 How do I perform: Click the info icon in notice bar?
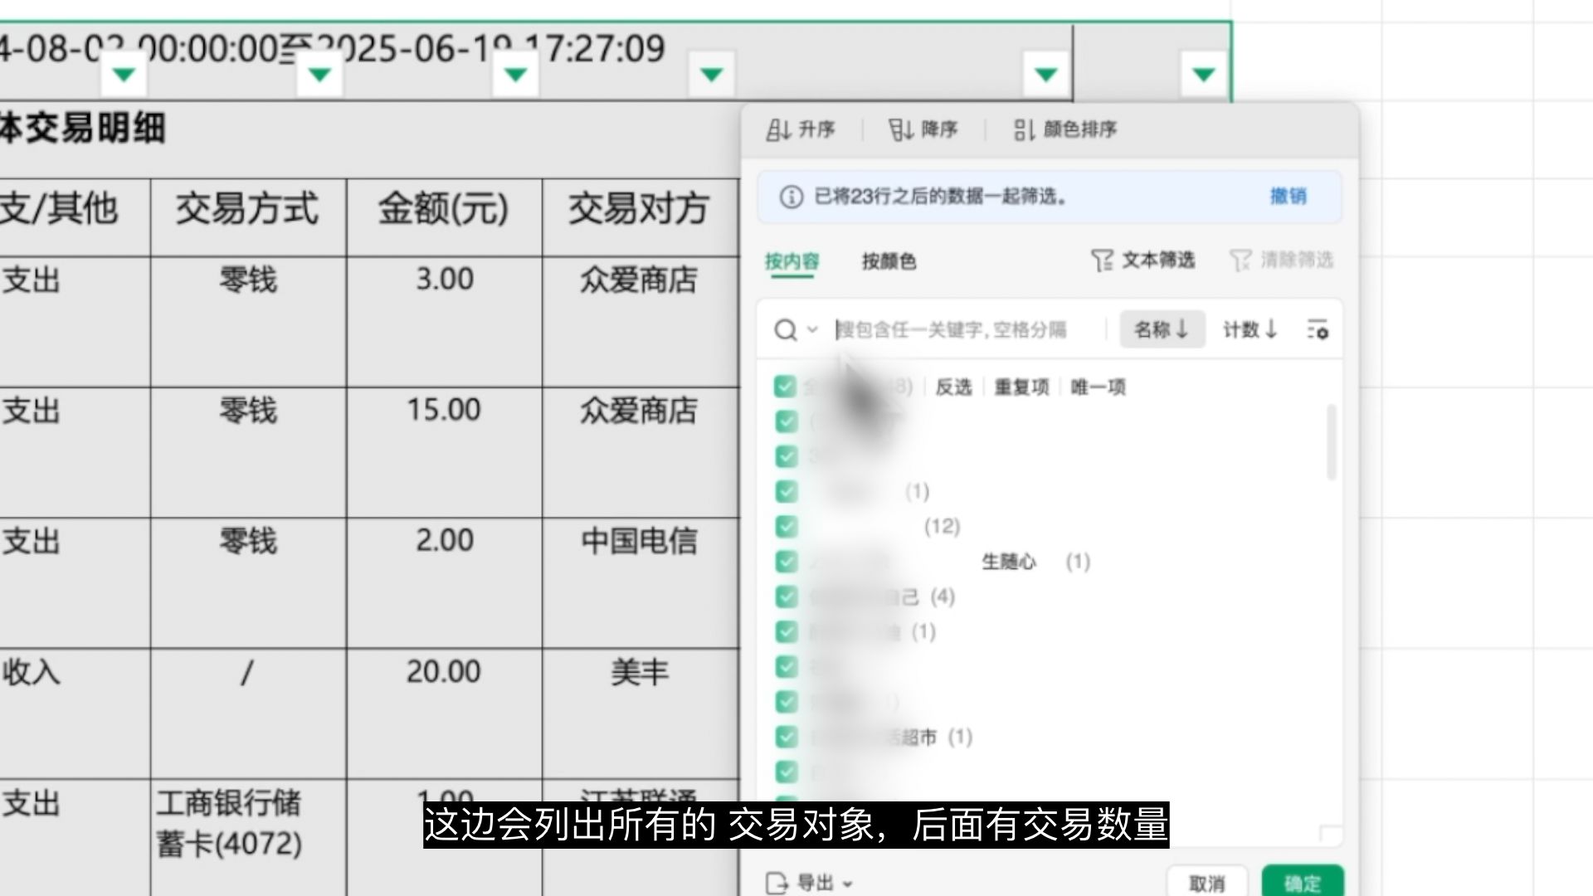pos(791,197)
